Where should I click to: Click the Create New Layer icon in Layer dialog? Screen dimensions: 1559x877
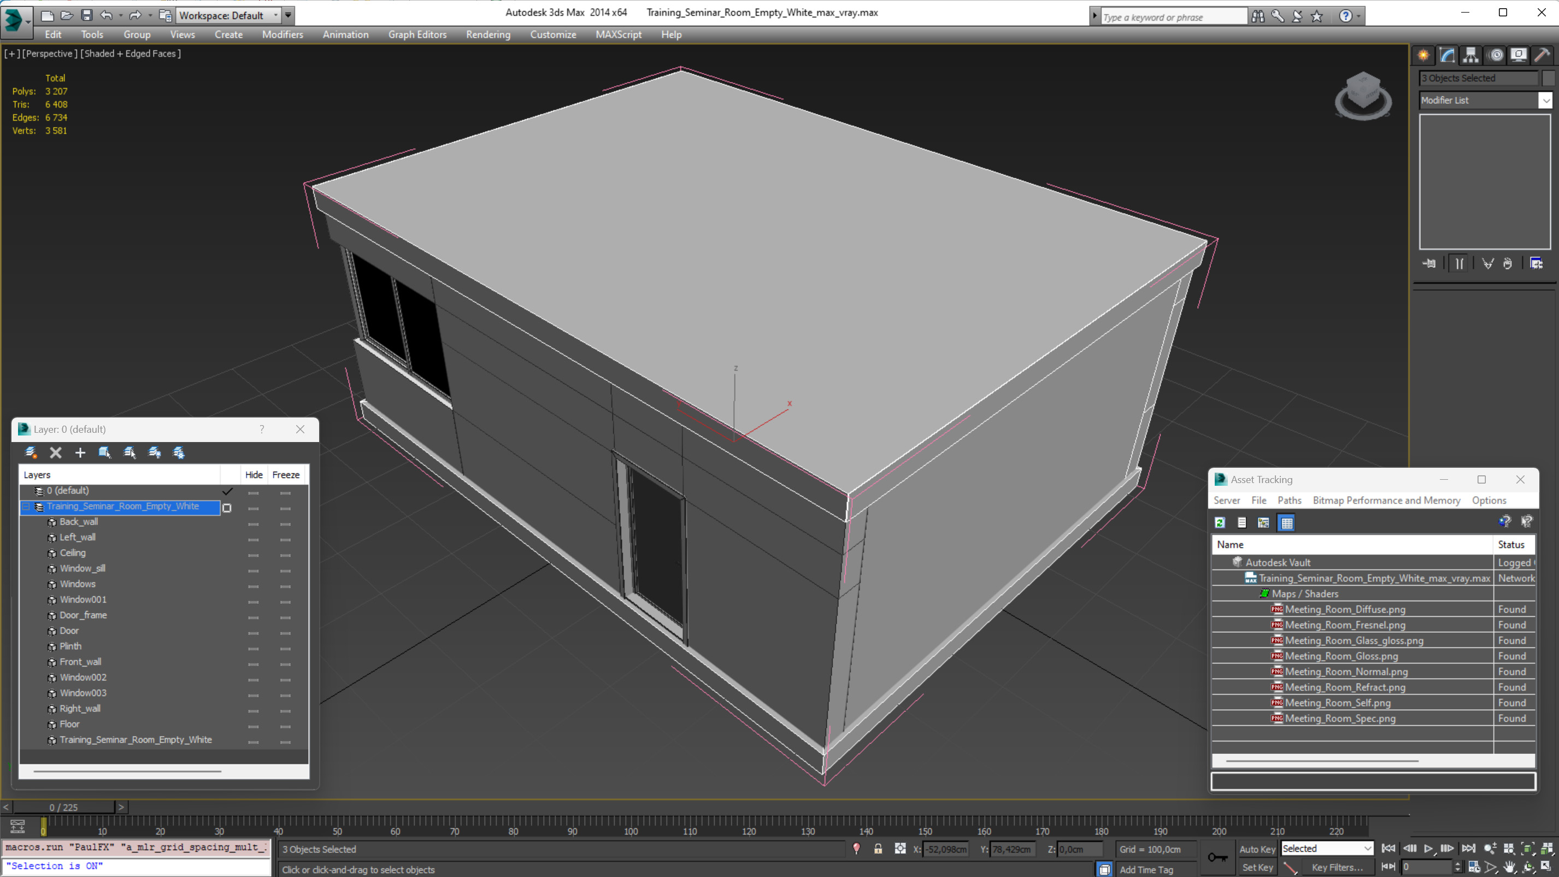[x=31, y=452]
